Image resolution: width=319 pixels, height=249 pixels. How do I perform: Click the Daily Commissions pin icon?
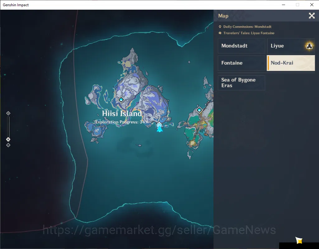(x=220, y=27)
